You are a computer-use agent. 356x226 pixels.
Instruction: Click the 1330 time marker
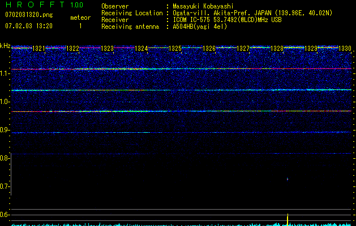point(345,49)
